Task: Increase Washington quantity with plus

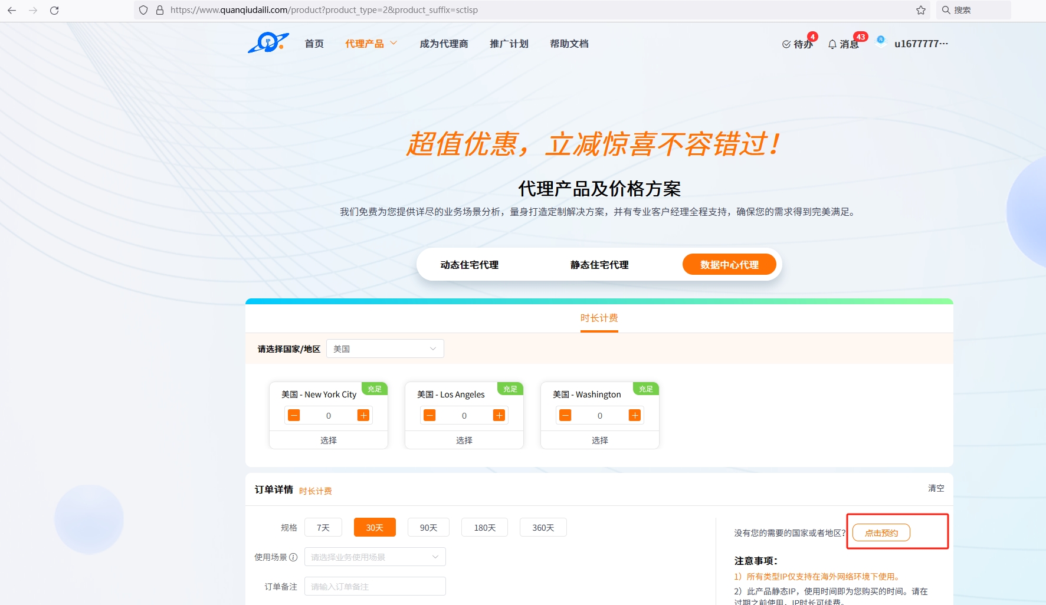Action: click(635, 415)
